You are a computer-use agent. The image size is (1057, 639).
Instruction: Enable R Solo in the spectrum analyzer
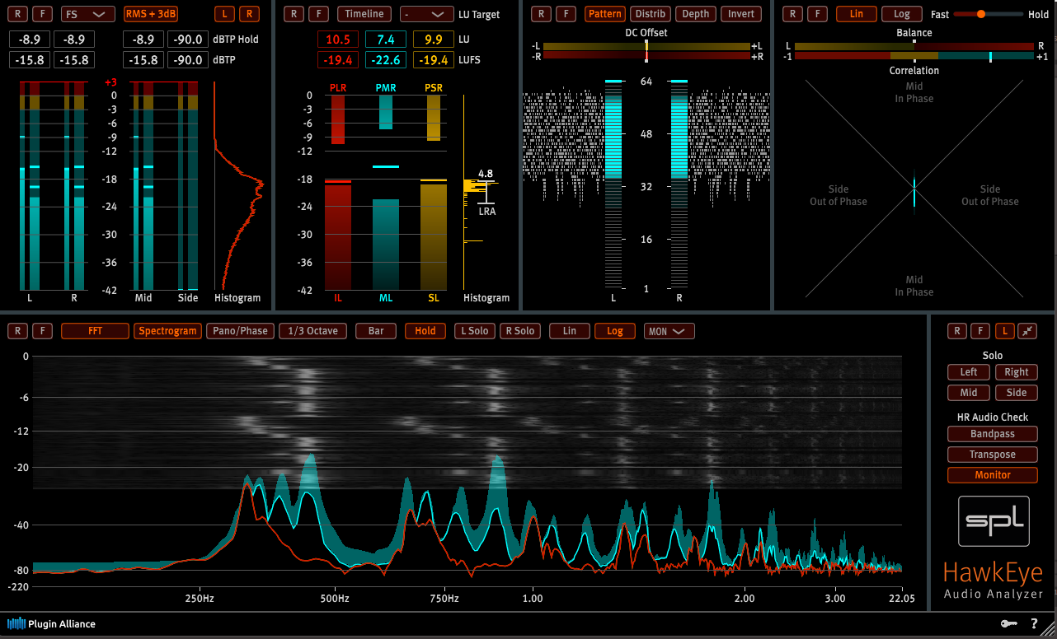(x=519, y=331)
